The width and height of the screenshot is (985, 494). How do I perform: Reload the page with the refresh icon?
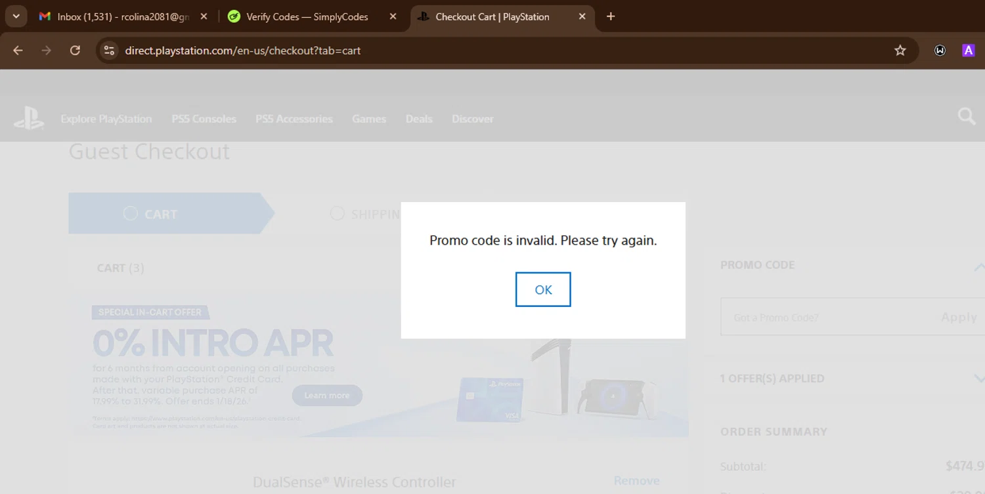(x=75, y=51)
